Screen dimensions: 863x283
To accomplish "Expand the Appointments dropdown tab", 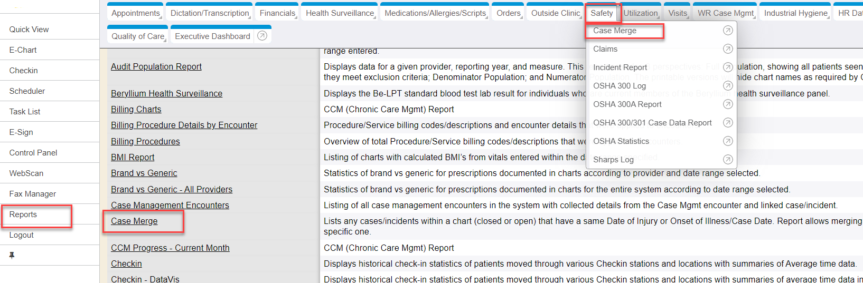I will (x=136, y=13).
